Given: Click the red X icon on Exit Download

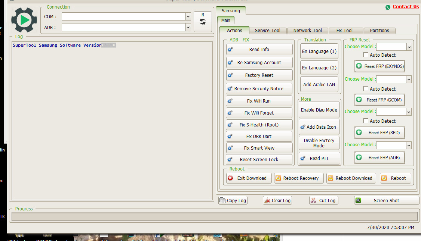Looking at the screenshot, I should tap(230, 178).
